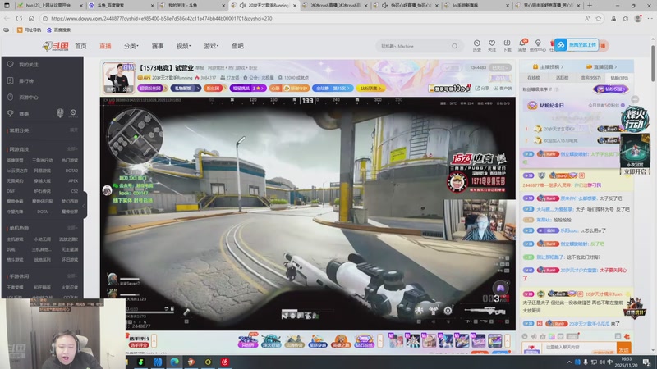Open the 鱼吧 forum menu item
Viewport: 657px width, 369px height.
point(237,46)
